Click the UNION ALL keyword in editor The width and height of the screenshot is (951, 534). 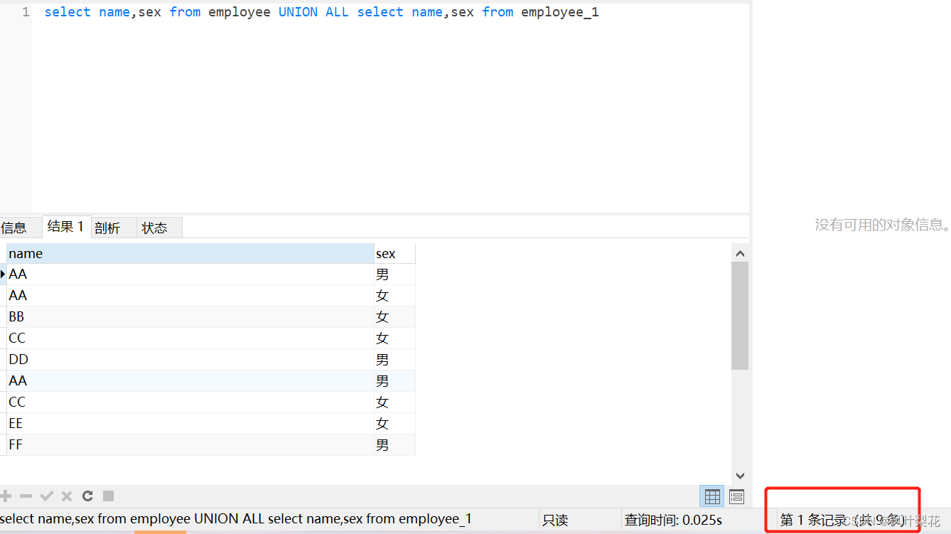click(x=313, y=12)
